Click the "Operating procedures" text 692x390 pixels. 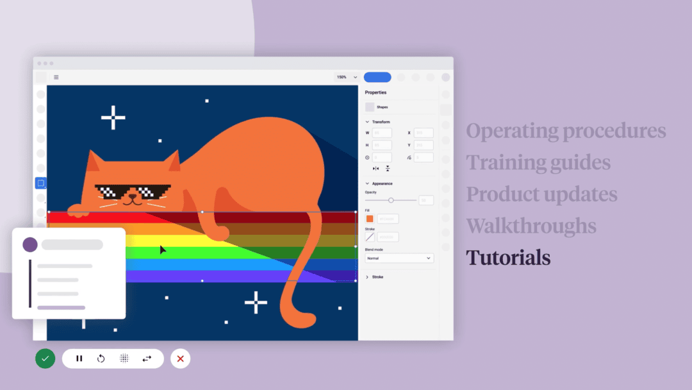point(566,131)
